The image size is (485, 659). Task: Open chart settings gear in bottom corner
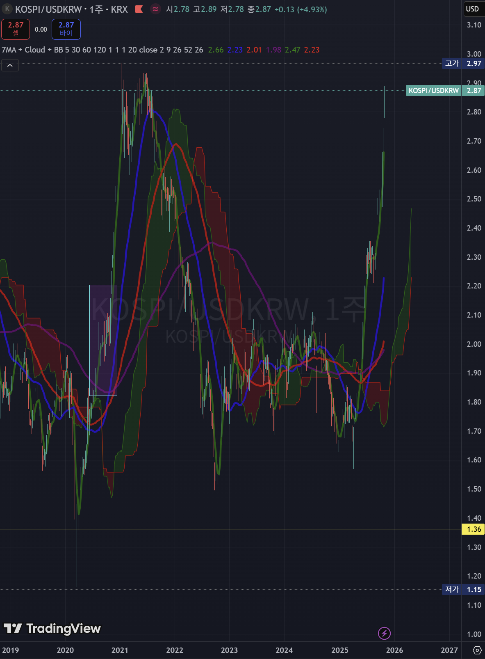coord(477,650)
